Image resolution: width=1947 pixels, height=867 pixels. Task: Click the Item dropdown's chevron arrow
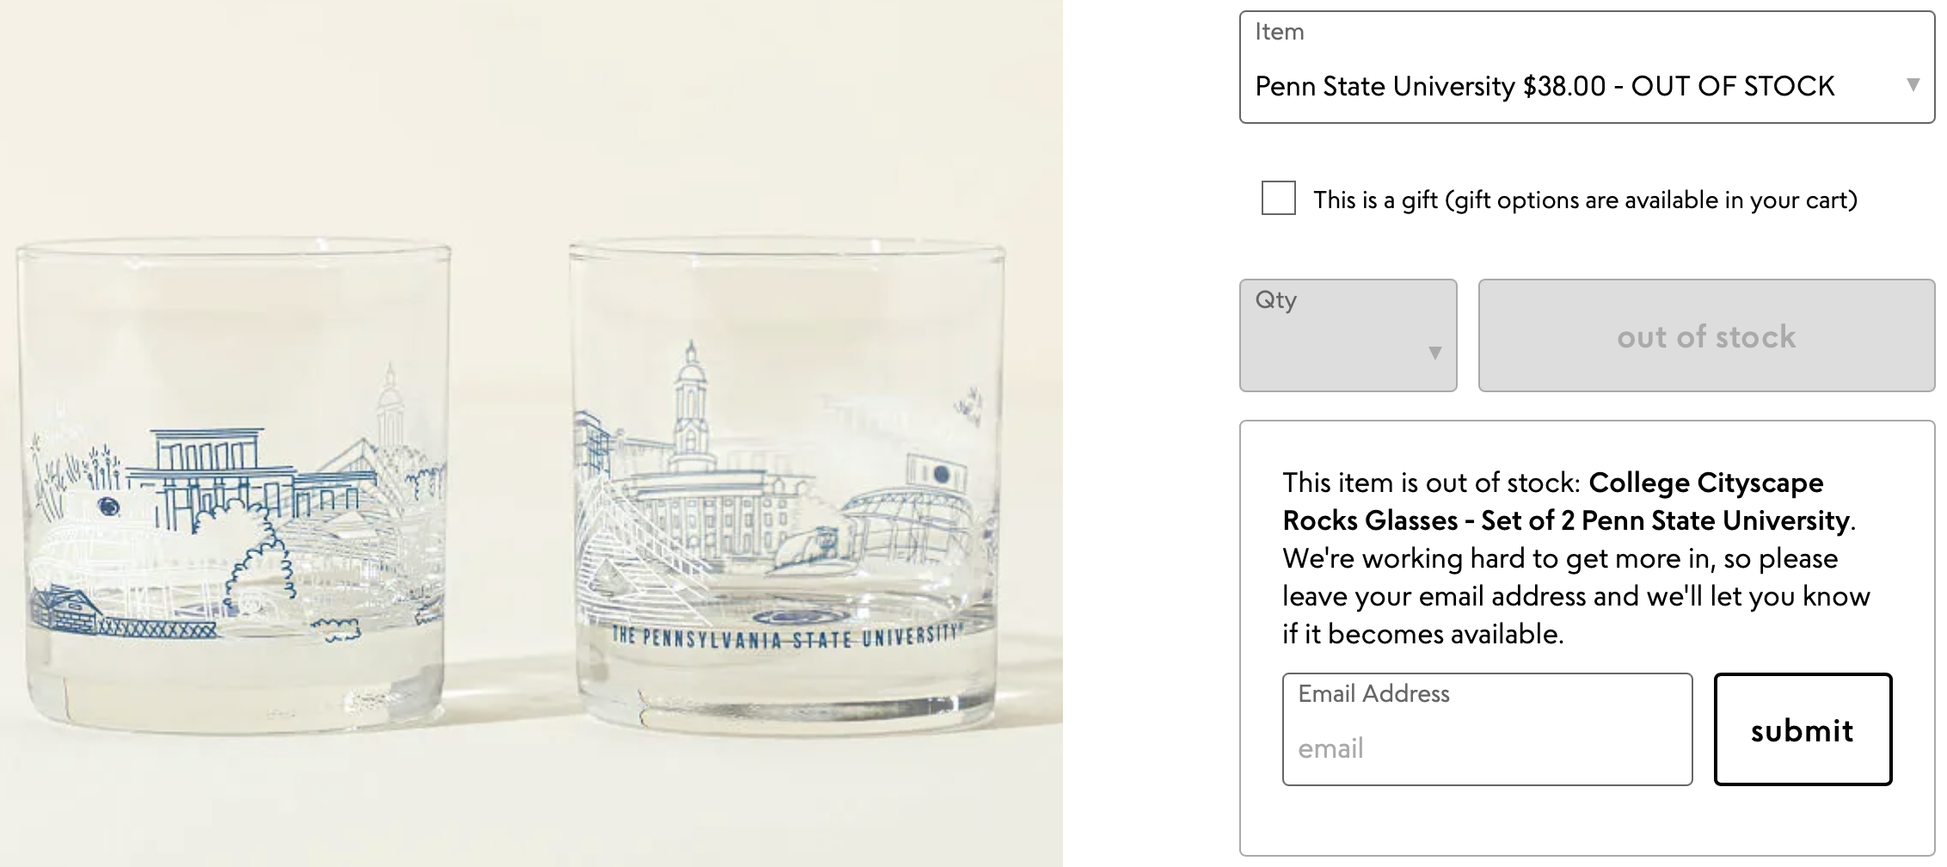tap(1914, 84)
